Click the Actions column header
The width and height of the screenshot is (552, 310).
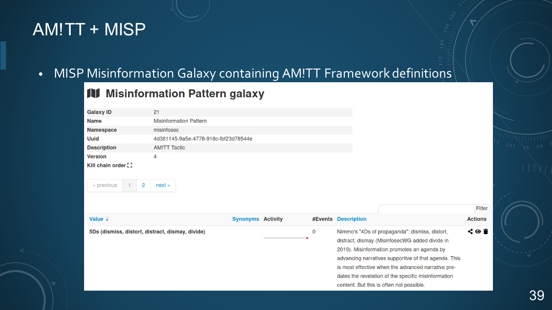477,219
